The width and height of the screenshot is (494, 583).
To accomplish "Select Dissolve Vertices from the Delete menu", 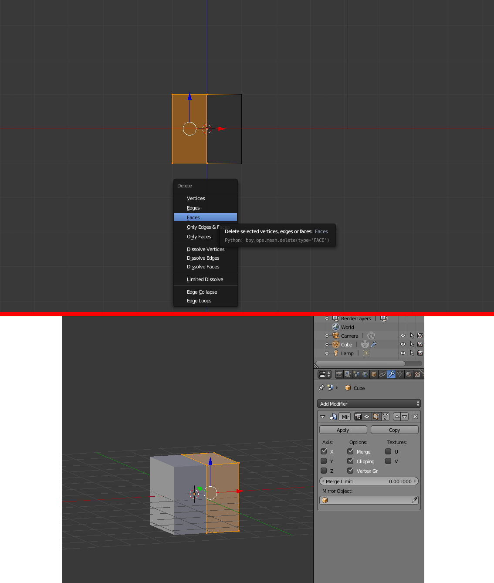I will (205, 249).
